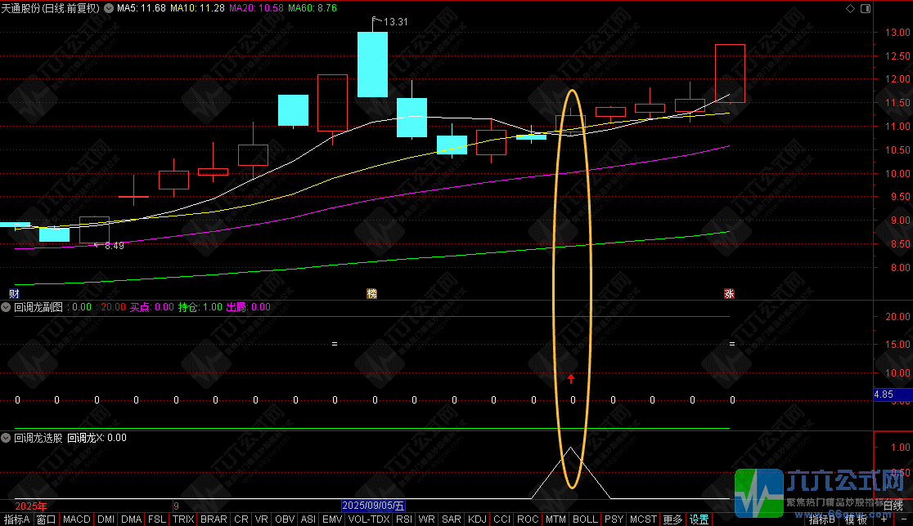Click the highlighted 2025/09/05 date marker
The height and width of the screenshot is (526, 913).
[x=373, y=506]
